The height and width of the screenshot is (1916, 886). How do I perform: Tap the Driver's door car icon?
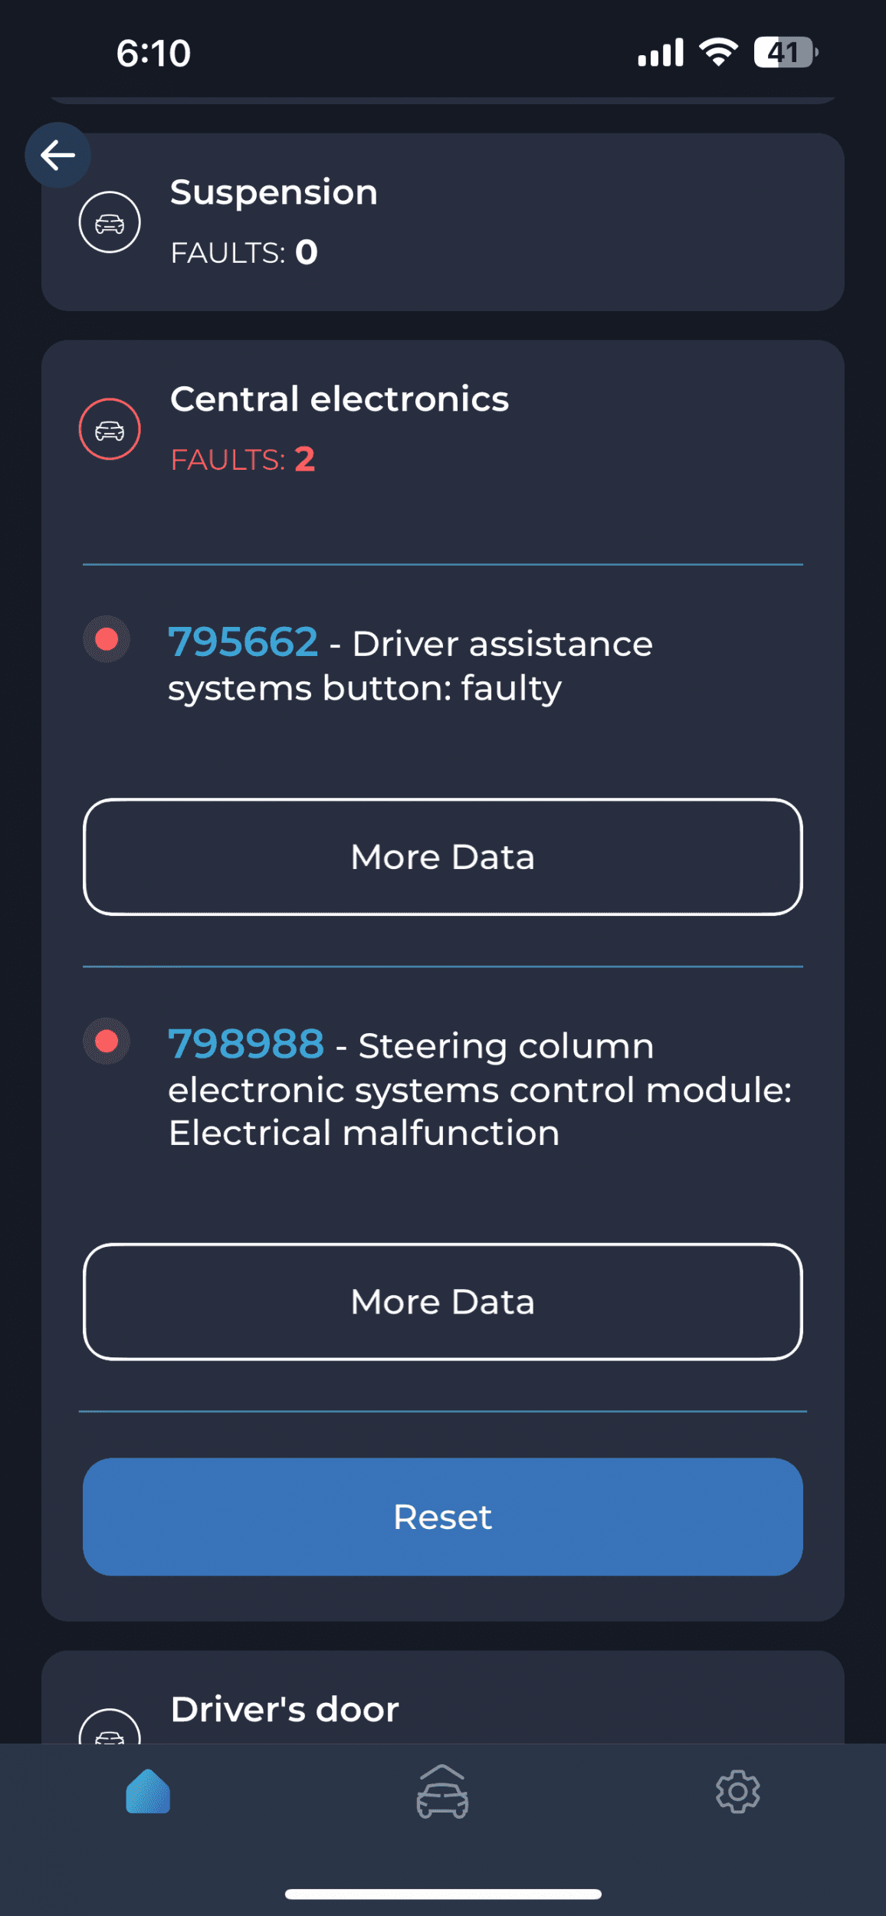110,1727
